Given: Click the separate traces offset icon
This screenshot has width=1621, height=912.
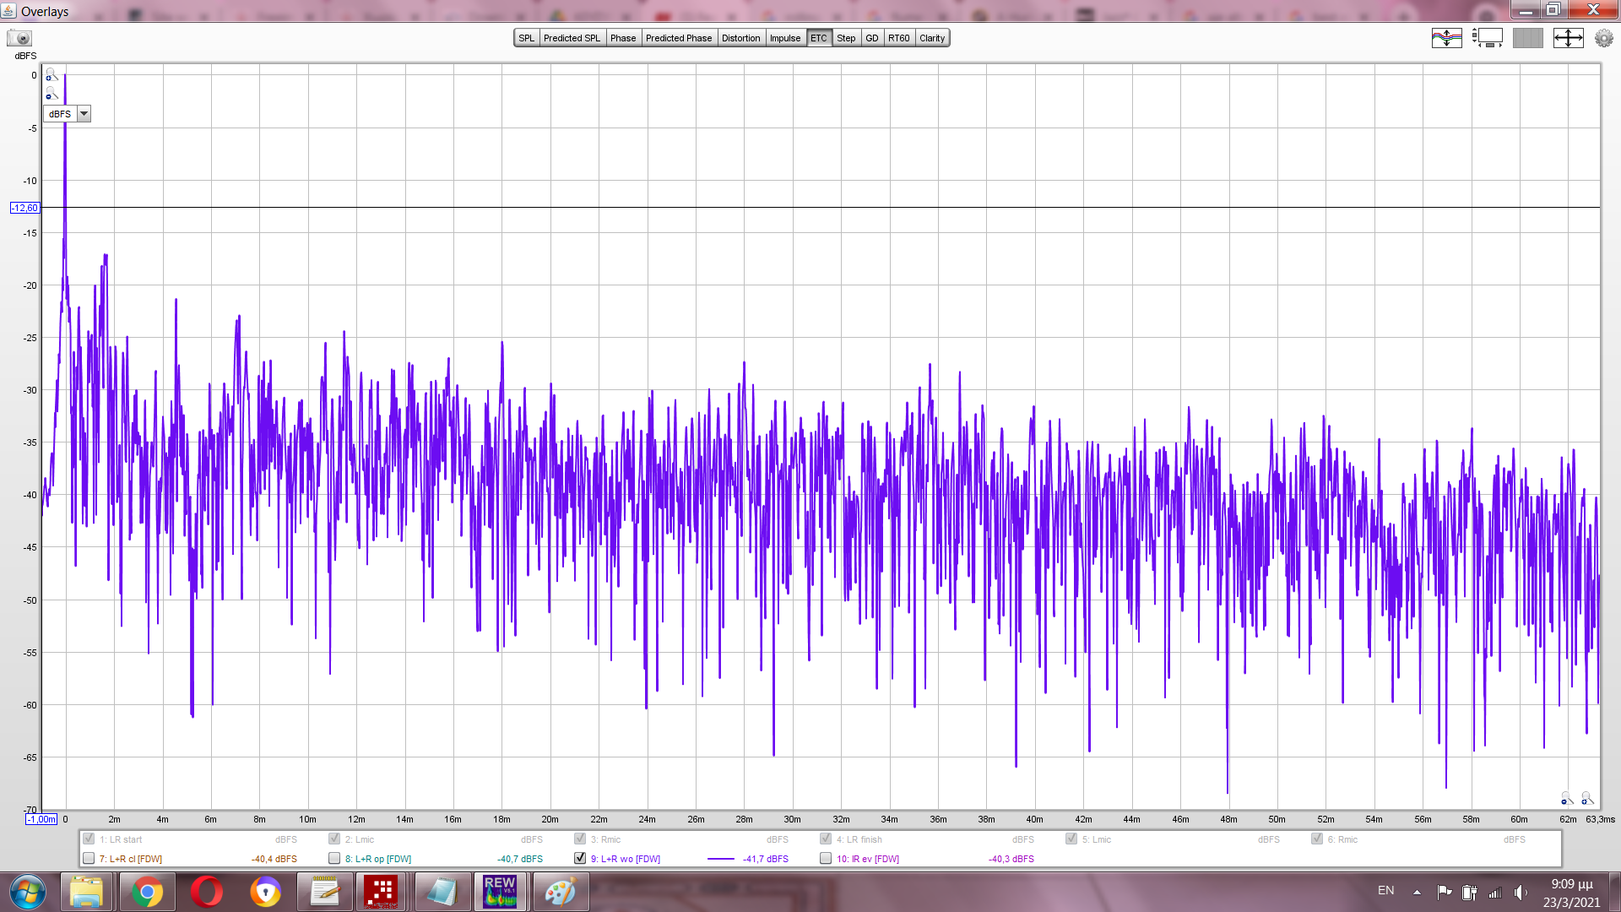Looking at the screenshot, I should pyautogui.click(x=1446, y=38).
